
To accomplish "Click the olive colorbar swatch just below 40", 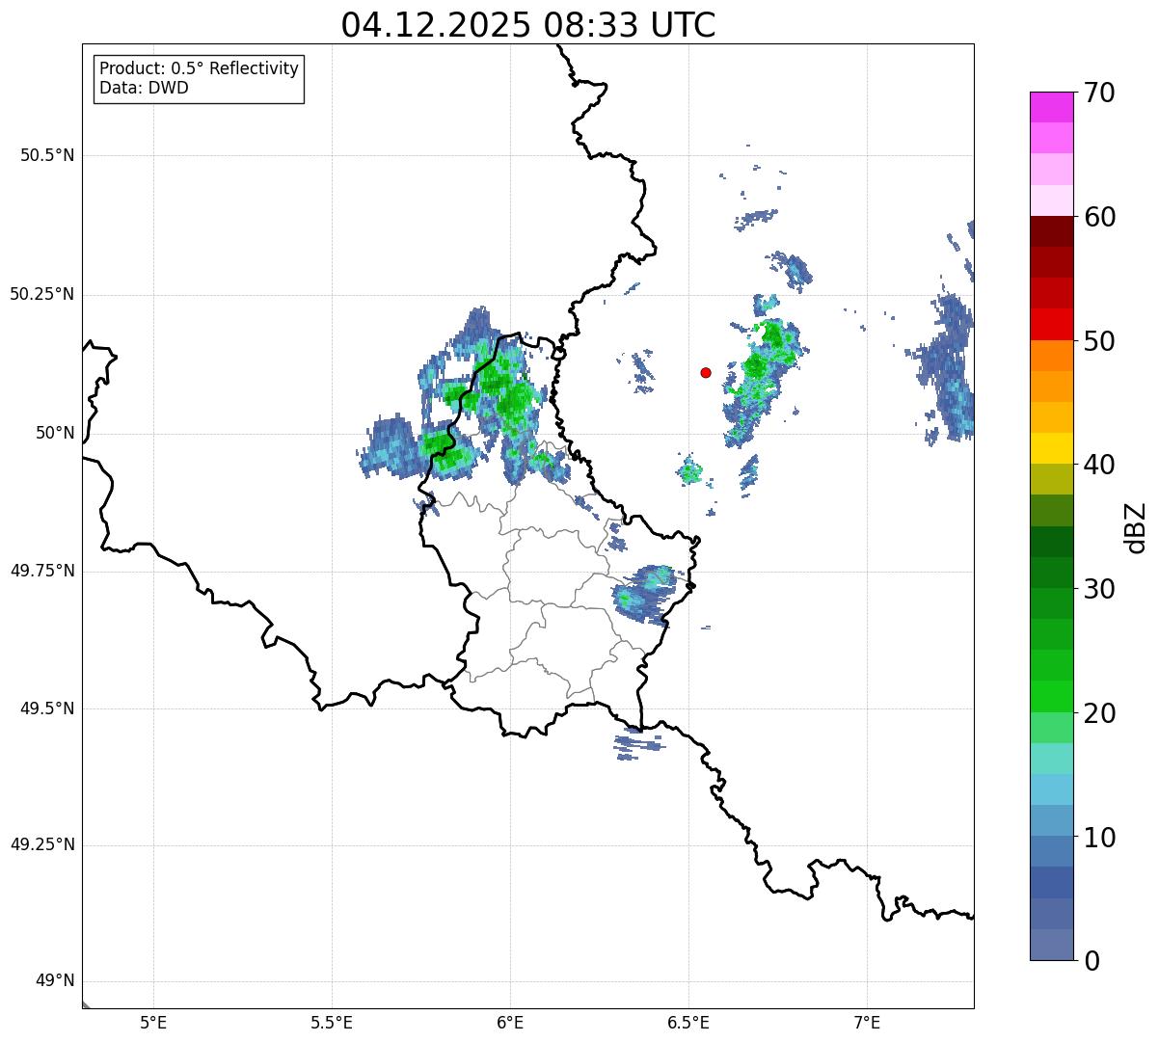I will pyautogui.click(x=1051, y=479).
